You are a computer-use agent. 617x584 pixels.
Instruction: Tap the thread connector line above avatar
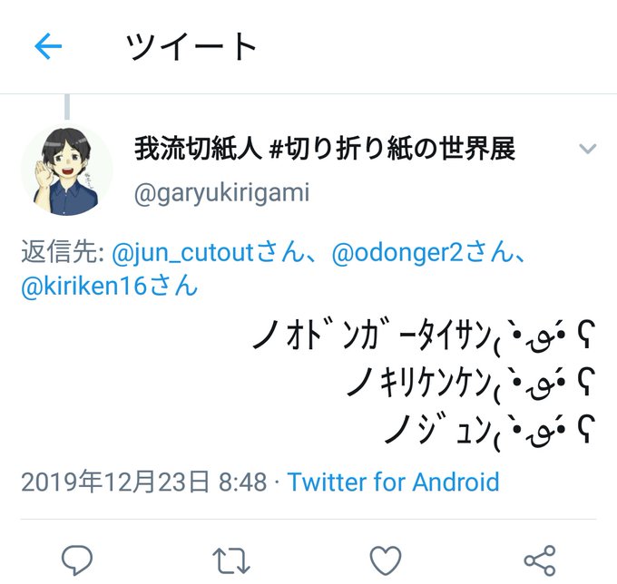click(67, 107)
